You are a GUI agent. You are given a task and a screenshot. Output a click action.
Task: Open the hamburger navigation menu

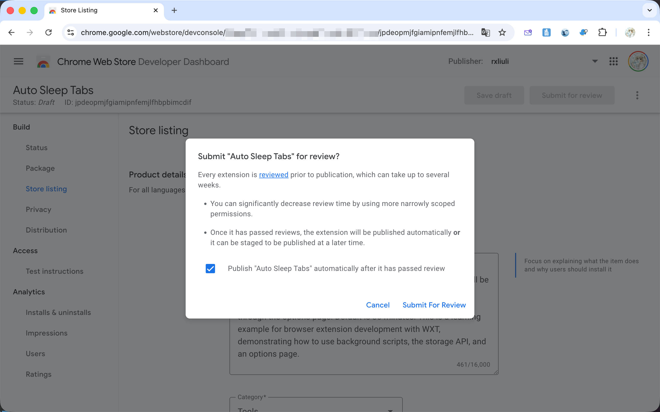click(x=19, y=61)
